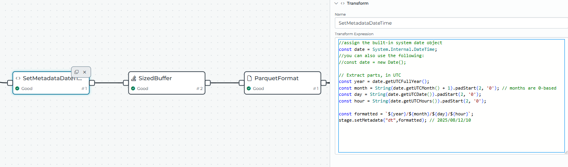Click green Good status icon on SetMetadataDateTime
This screenshot has width=568, height=167.
pyautogui.click(x=17, y=88)
